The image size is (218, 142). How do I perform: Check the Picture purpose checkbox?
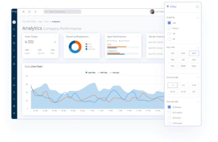169,28
